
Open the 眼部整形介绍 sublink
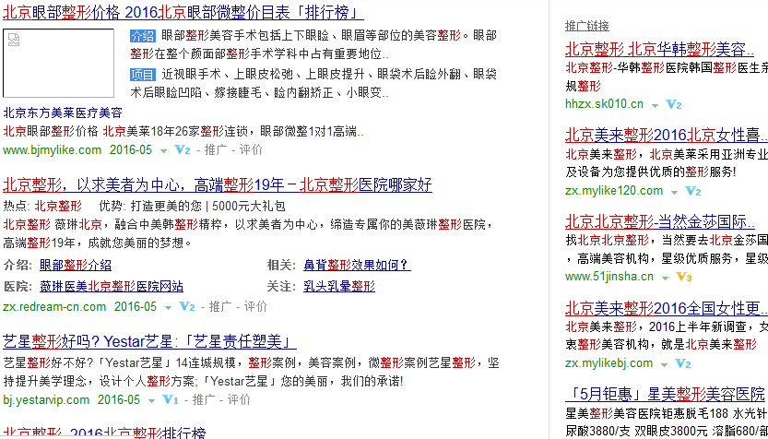coord(76,266)
